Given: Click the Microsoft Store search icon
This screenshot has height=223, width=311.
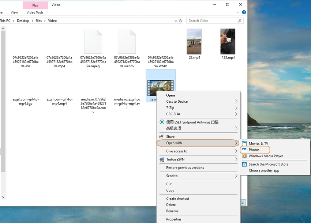Looking at the screenshot, I should point(244,164).
